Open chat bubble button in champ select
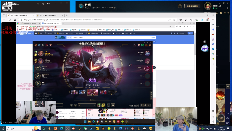Image resolution: width=232 pixels, height=131 pixels. point(142,105)
